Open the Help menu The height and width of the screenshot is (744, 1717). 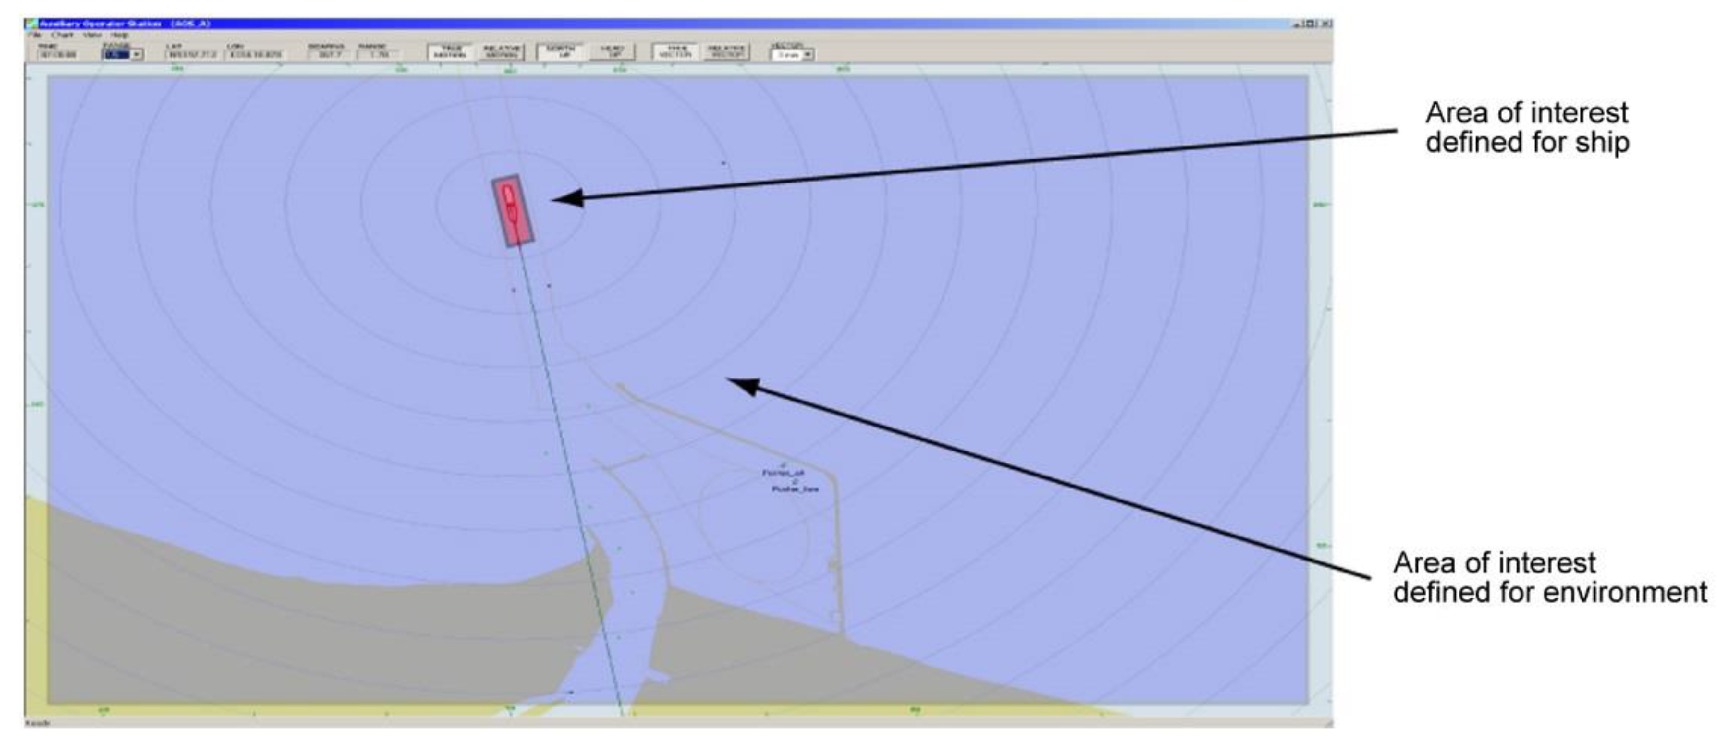[119, 35]
